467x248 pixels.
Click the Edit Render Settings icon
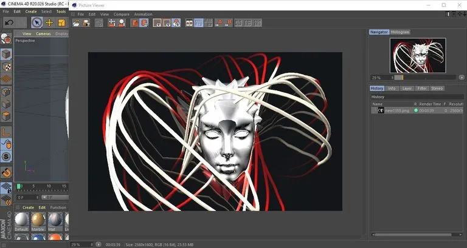coord(144,23)
